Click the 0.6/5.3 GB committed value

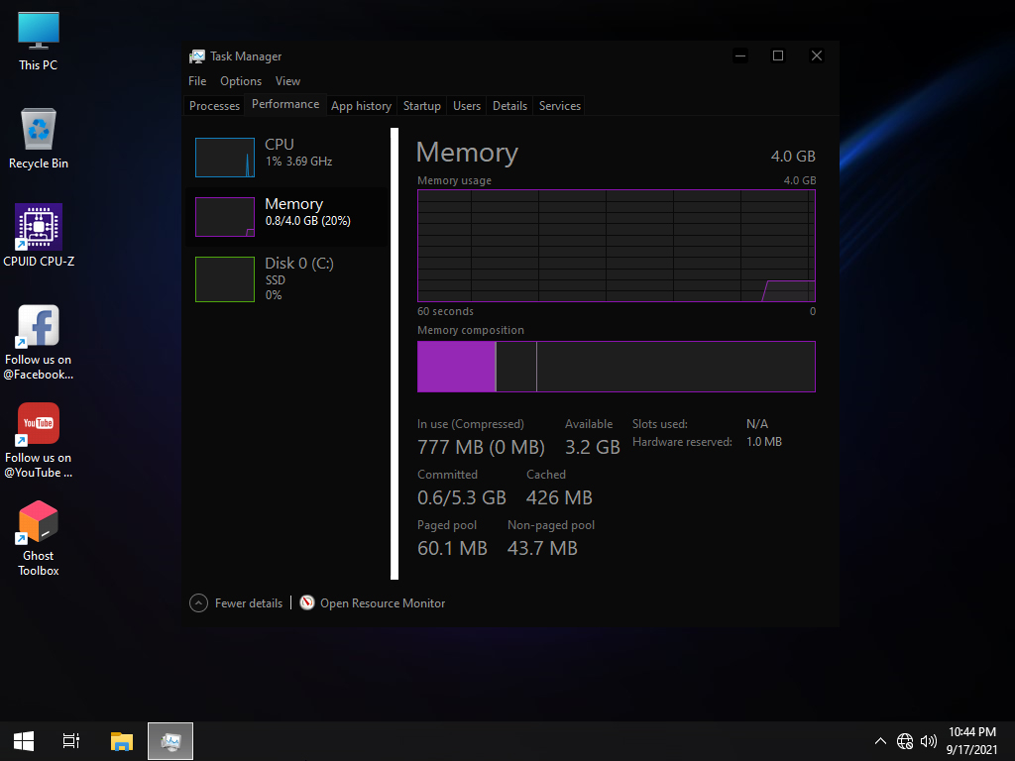(462, 497)
